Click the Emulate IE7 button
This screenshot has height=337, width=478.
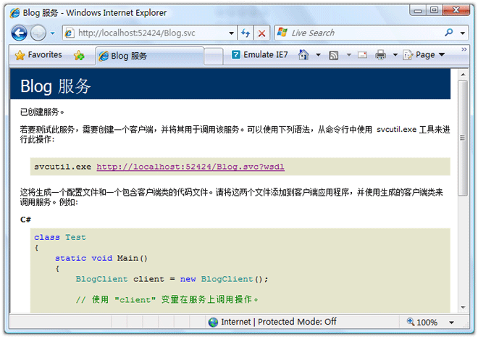coord(259,55)
